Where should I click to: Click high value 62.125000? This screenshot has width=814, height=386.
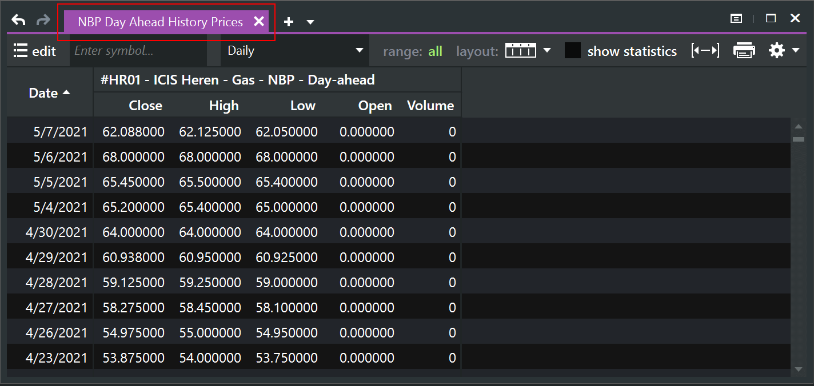(210, 132)
